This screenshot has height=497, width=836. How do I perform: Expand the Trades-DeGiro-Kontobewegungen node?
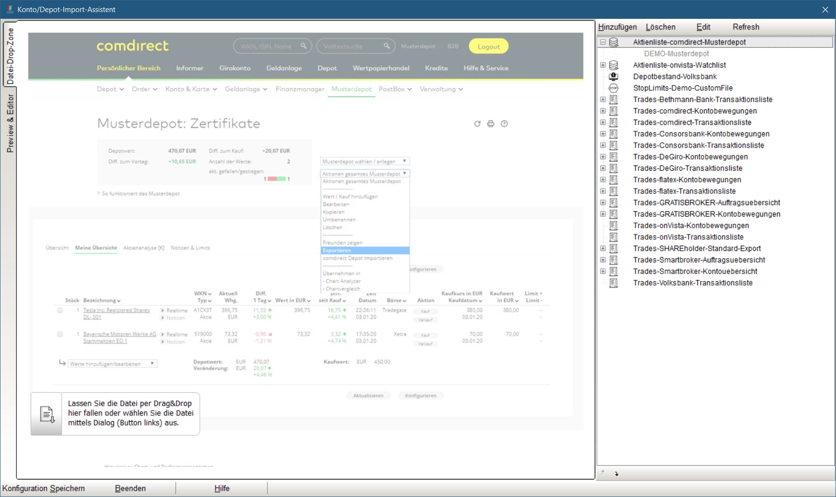coord(603,157)
